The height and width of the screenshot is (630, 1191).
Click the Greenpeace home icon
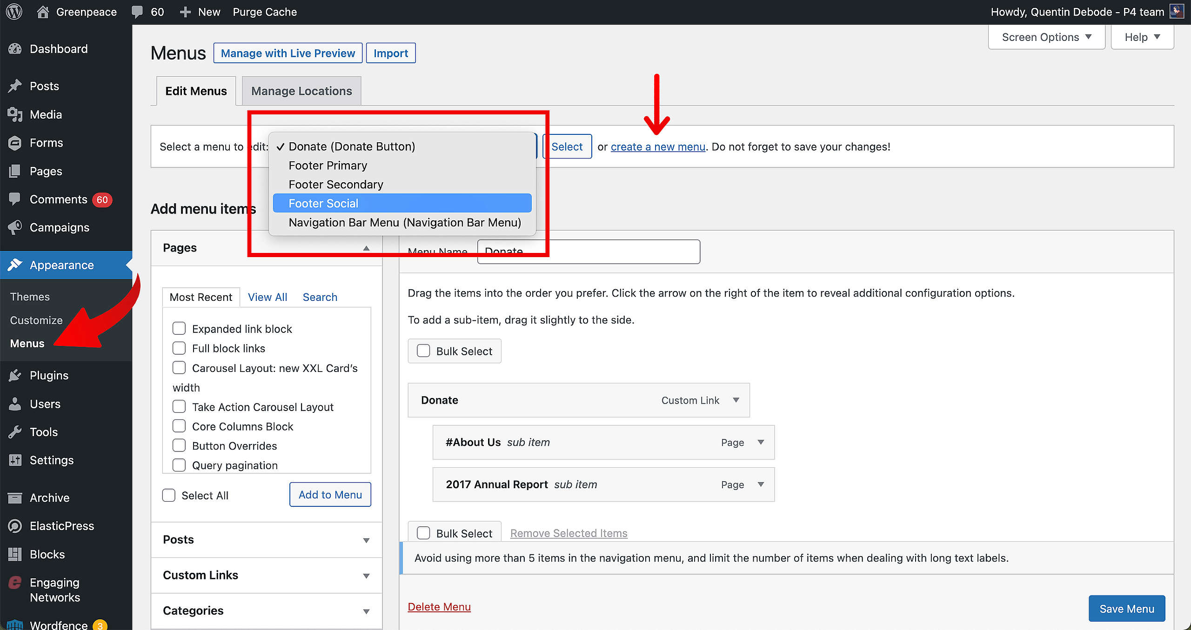pos(43,12)
